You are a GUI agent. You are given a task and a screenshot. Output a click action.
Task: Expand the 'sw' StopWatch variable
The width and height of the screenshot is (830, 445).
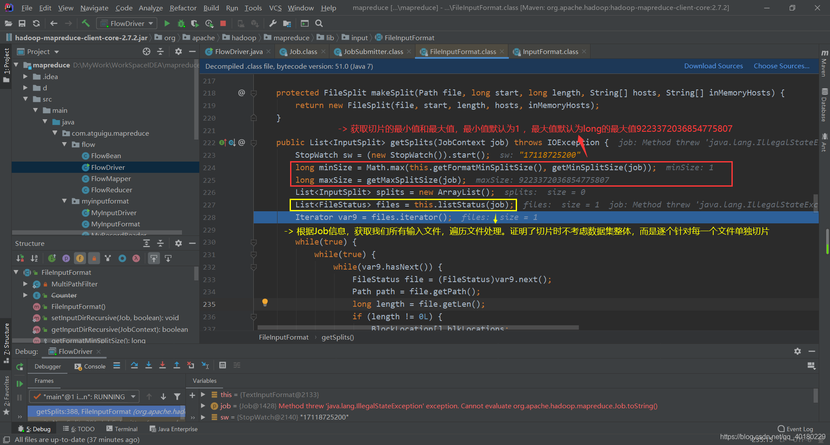[203, 417]
